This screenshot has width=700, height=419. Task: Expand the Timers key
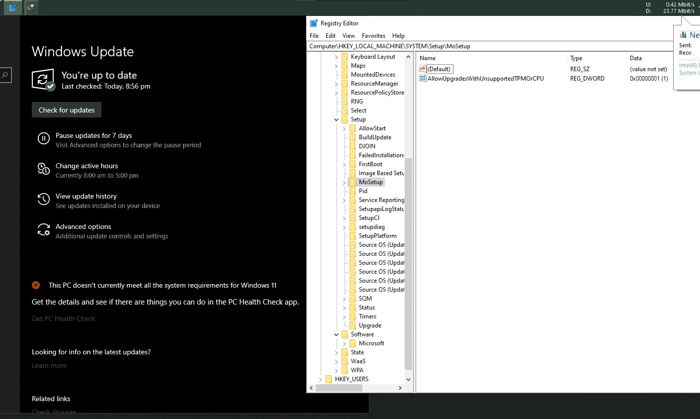[x=345, y=316]
